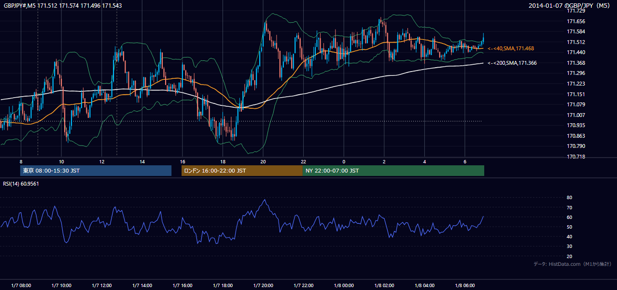Click price axis value 171.656

click(x=576, y=21)
